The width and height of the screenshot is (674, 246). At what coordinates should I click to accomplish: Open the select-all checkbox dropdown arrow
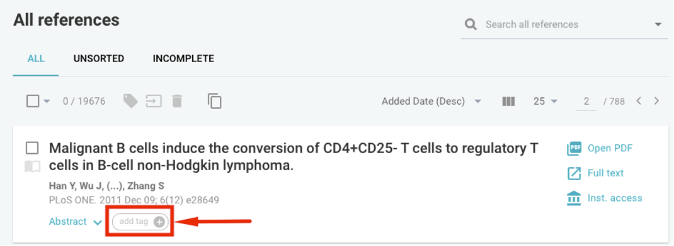point(47,102)
